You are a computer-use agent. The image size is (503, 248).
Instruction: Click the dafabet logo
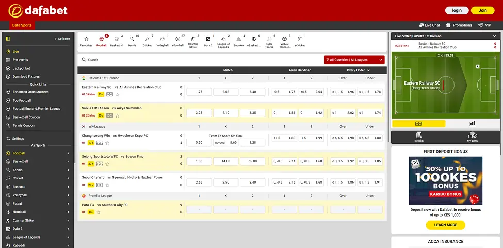click(x=38, y=11)
